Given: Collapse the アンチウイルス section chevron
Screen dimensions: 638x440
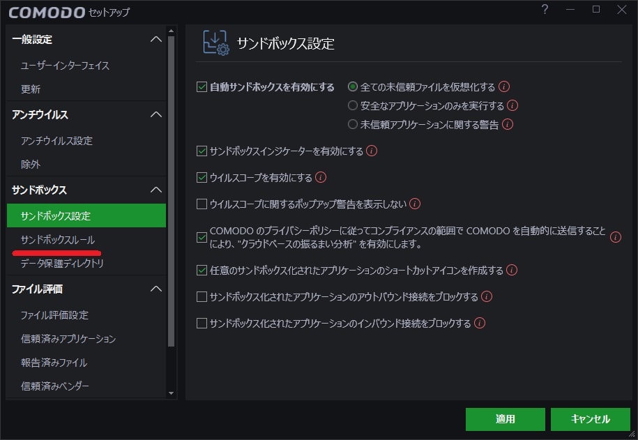Looking at the screenshot, I should [x=156, y=114].
